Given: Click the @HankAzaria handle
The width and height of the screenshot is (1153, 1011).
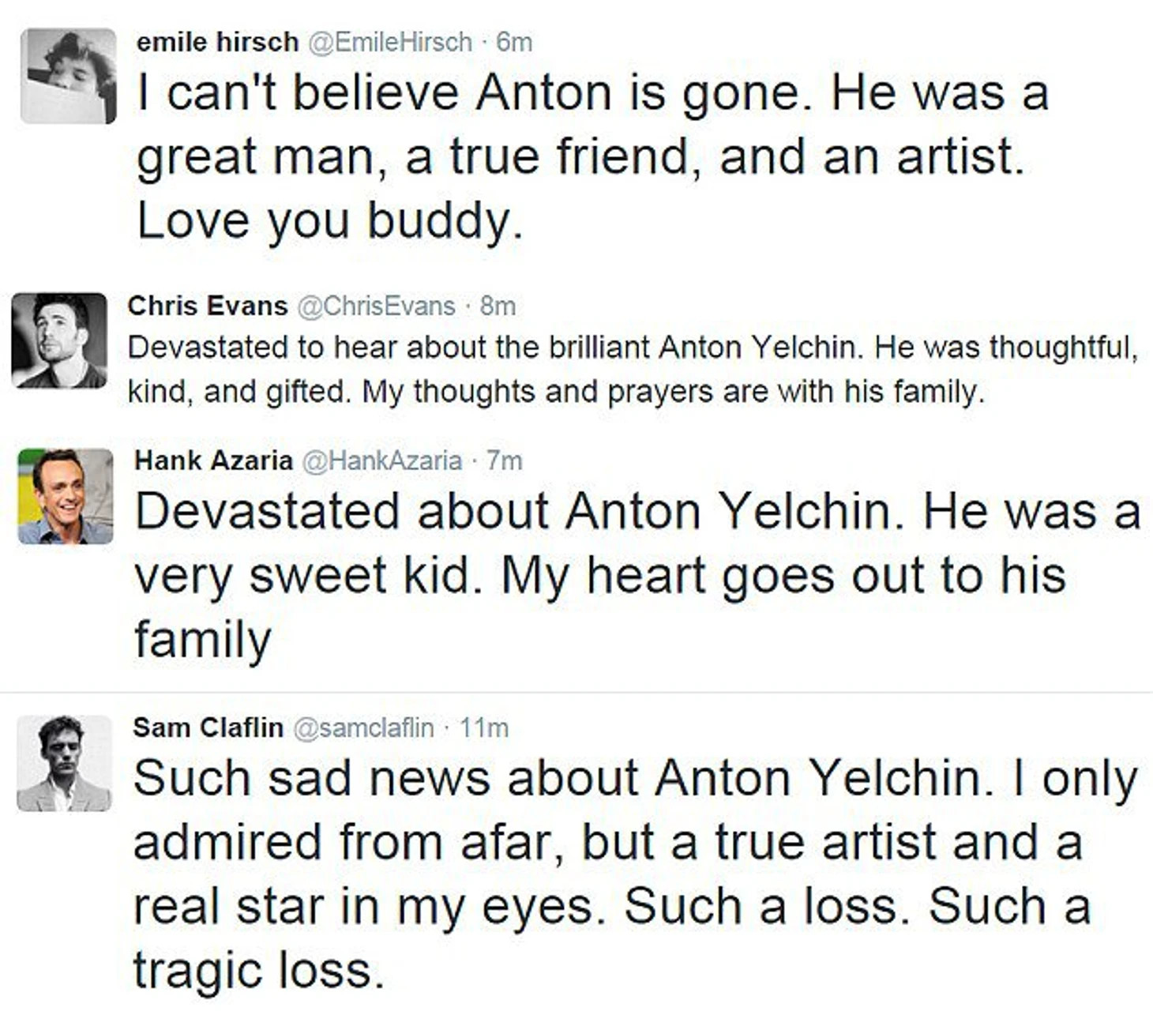Looking at the screenshot, I should point(381,460).
